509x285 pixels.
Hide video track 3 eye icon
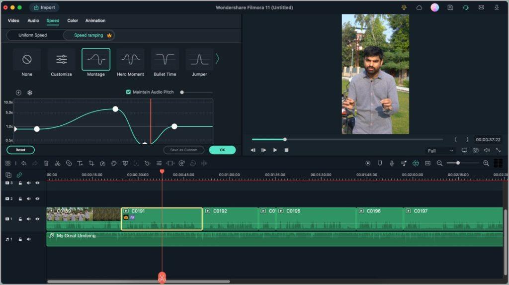(x=37, y=183)
